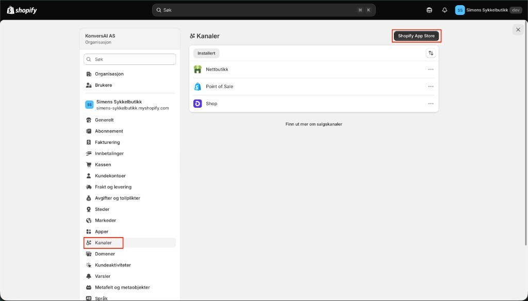Open more actions for Nettbutikk
528x301 pixels.
431,70
